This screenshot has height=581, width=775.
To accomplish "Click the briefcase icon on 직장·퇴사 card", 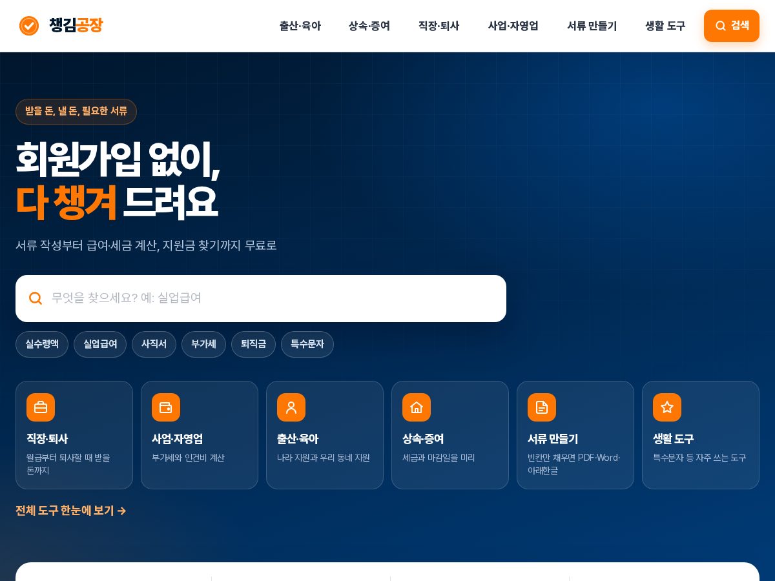I will coord(41,407).
